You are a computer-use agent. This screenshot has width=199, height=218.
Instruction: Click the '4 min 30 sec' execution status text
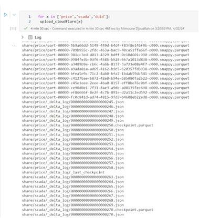pos(39,28)
